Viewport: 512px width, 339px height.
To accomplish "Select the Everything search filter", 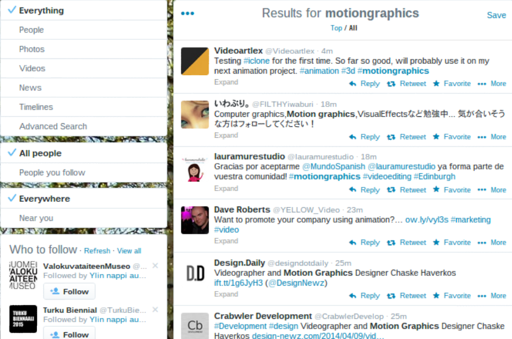I will 84,10.
